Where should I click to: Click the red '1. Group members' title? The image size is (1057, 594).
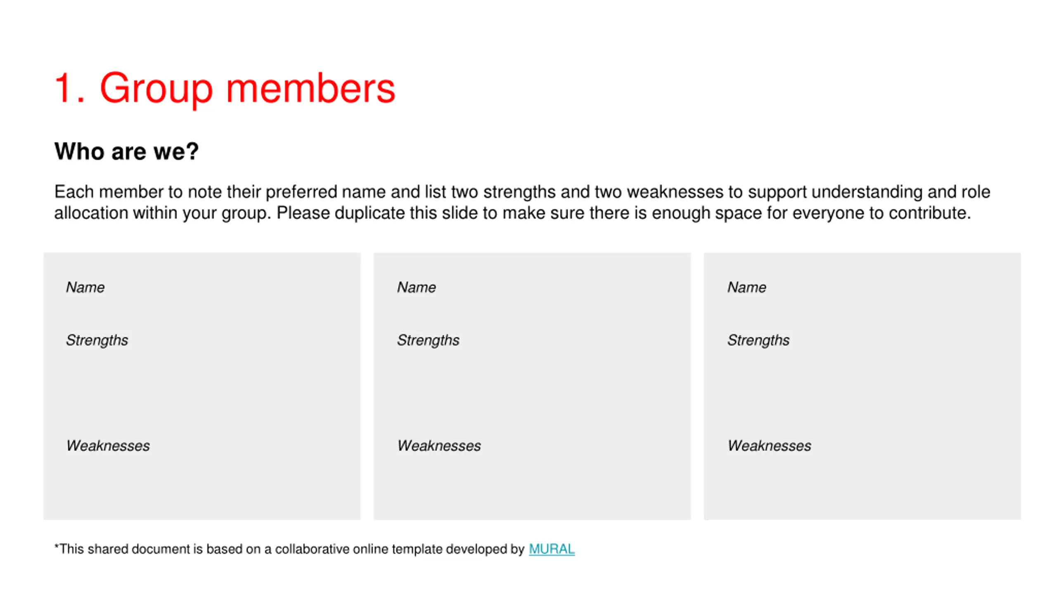tap(225, 88)
